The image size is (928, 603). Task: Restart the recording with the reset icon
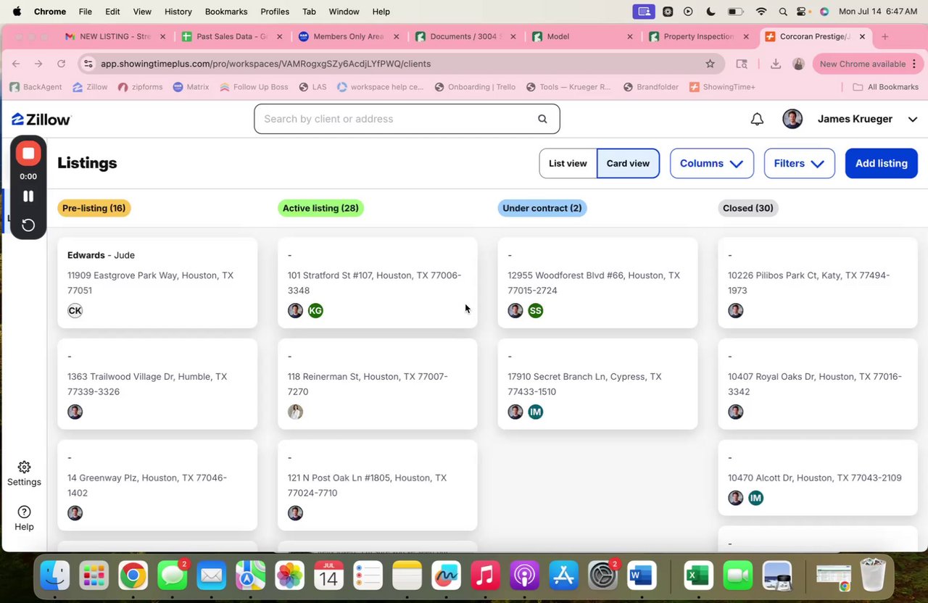(28, 225)
